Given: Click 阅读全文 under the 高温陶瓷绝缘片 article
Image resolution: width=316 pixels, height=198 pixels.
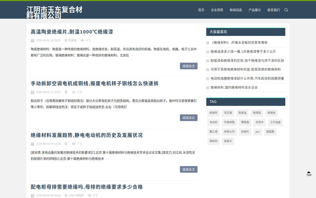Looking at the screenshot, I should (x=189, y=66).
